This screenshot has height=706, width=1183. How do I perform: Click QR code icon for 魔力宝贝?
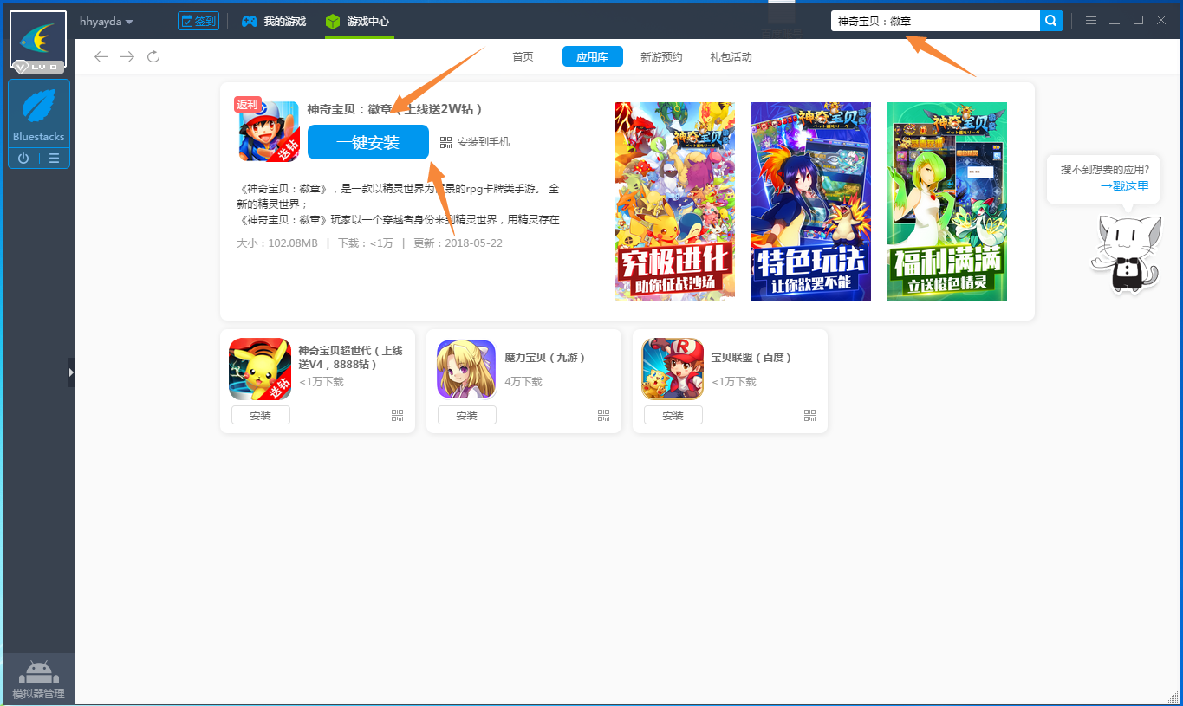[604, 416]
